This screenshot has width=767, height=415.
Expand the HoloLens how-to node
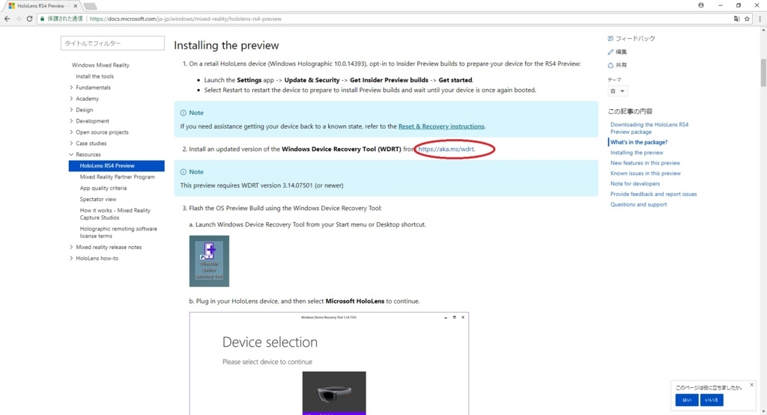tap(71, 258)
